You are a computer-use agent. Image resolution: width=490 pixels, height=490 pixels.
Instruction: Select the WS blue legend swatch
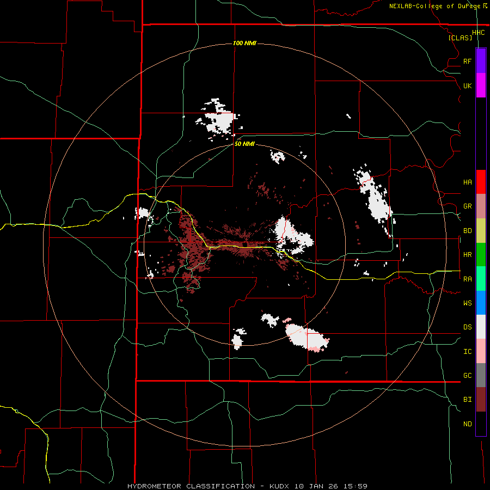481,303
